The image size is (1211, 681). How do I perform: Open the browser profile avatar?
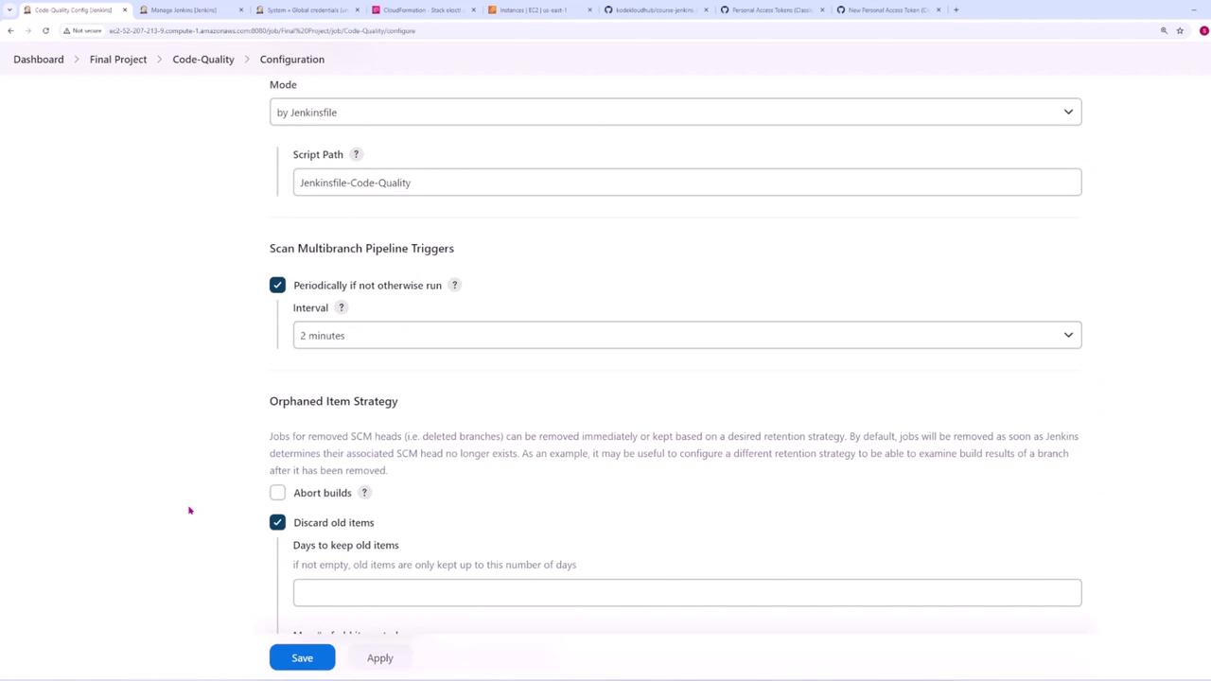1203,30
